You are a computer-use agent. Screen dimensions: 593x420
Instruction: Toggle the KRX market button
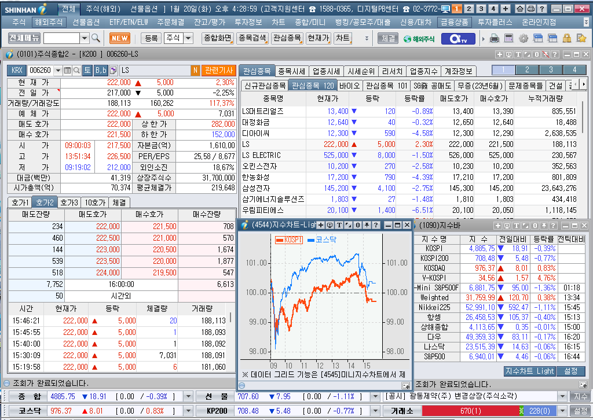[x=17, y=70]
